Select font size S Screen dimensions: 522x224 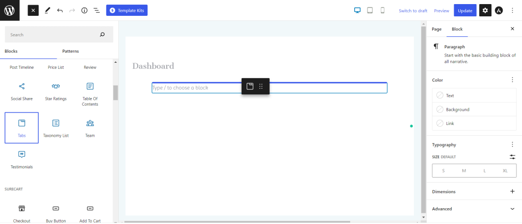pos(443,170)
